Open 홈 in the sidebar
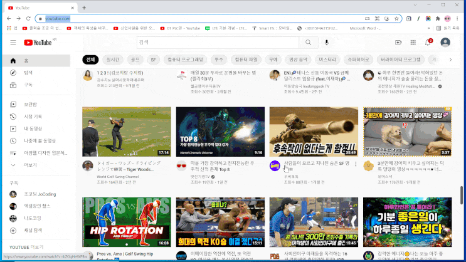The image size is (466, 262). click(36, 61)
